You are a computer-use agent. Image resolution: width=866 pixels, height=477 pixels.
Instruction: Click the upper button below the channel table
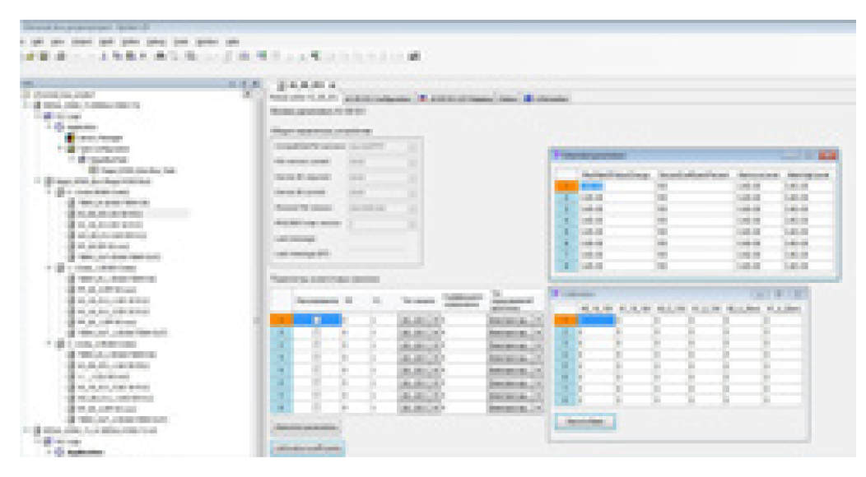(305, 428)
